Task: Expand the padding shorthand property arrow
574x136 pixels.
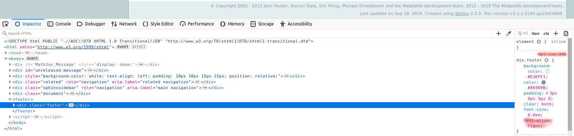Action: (x=547, y=93)
